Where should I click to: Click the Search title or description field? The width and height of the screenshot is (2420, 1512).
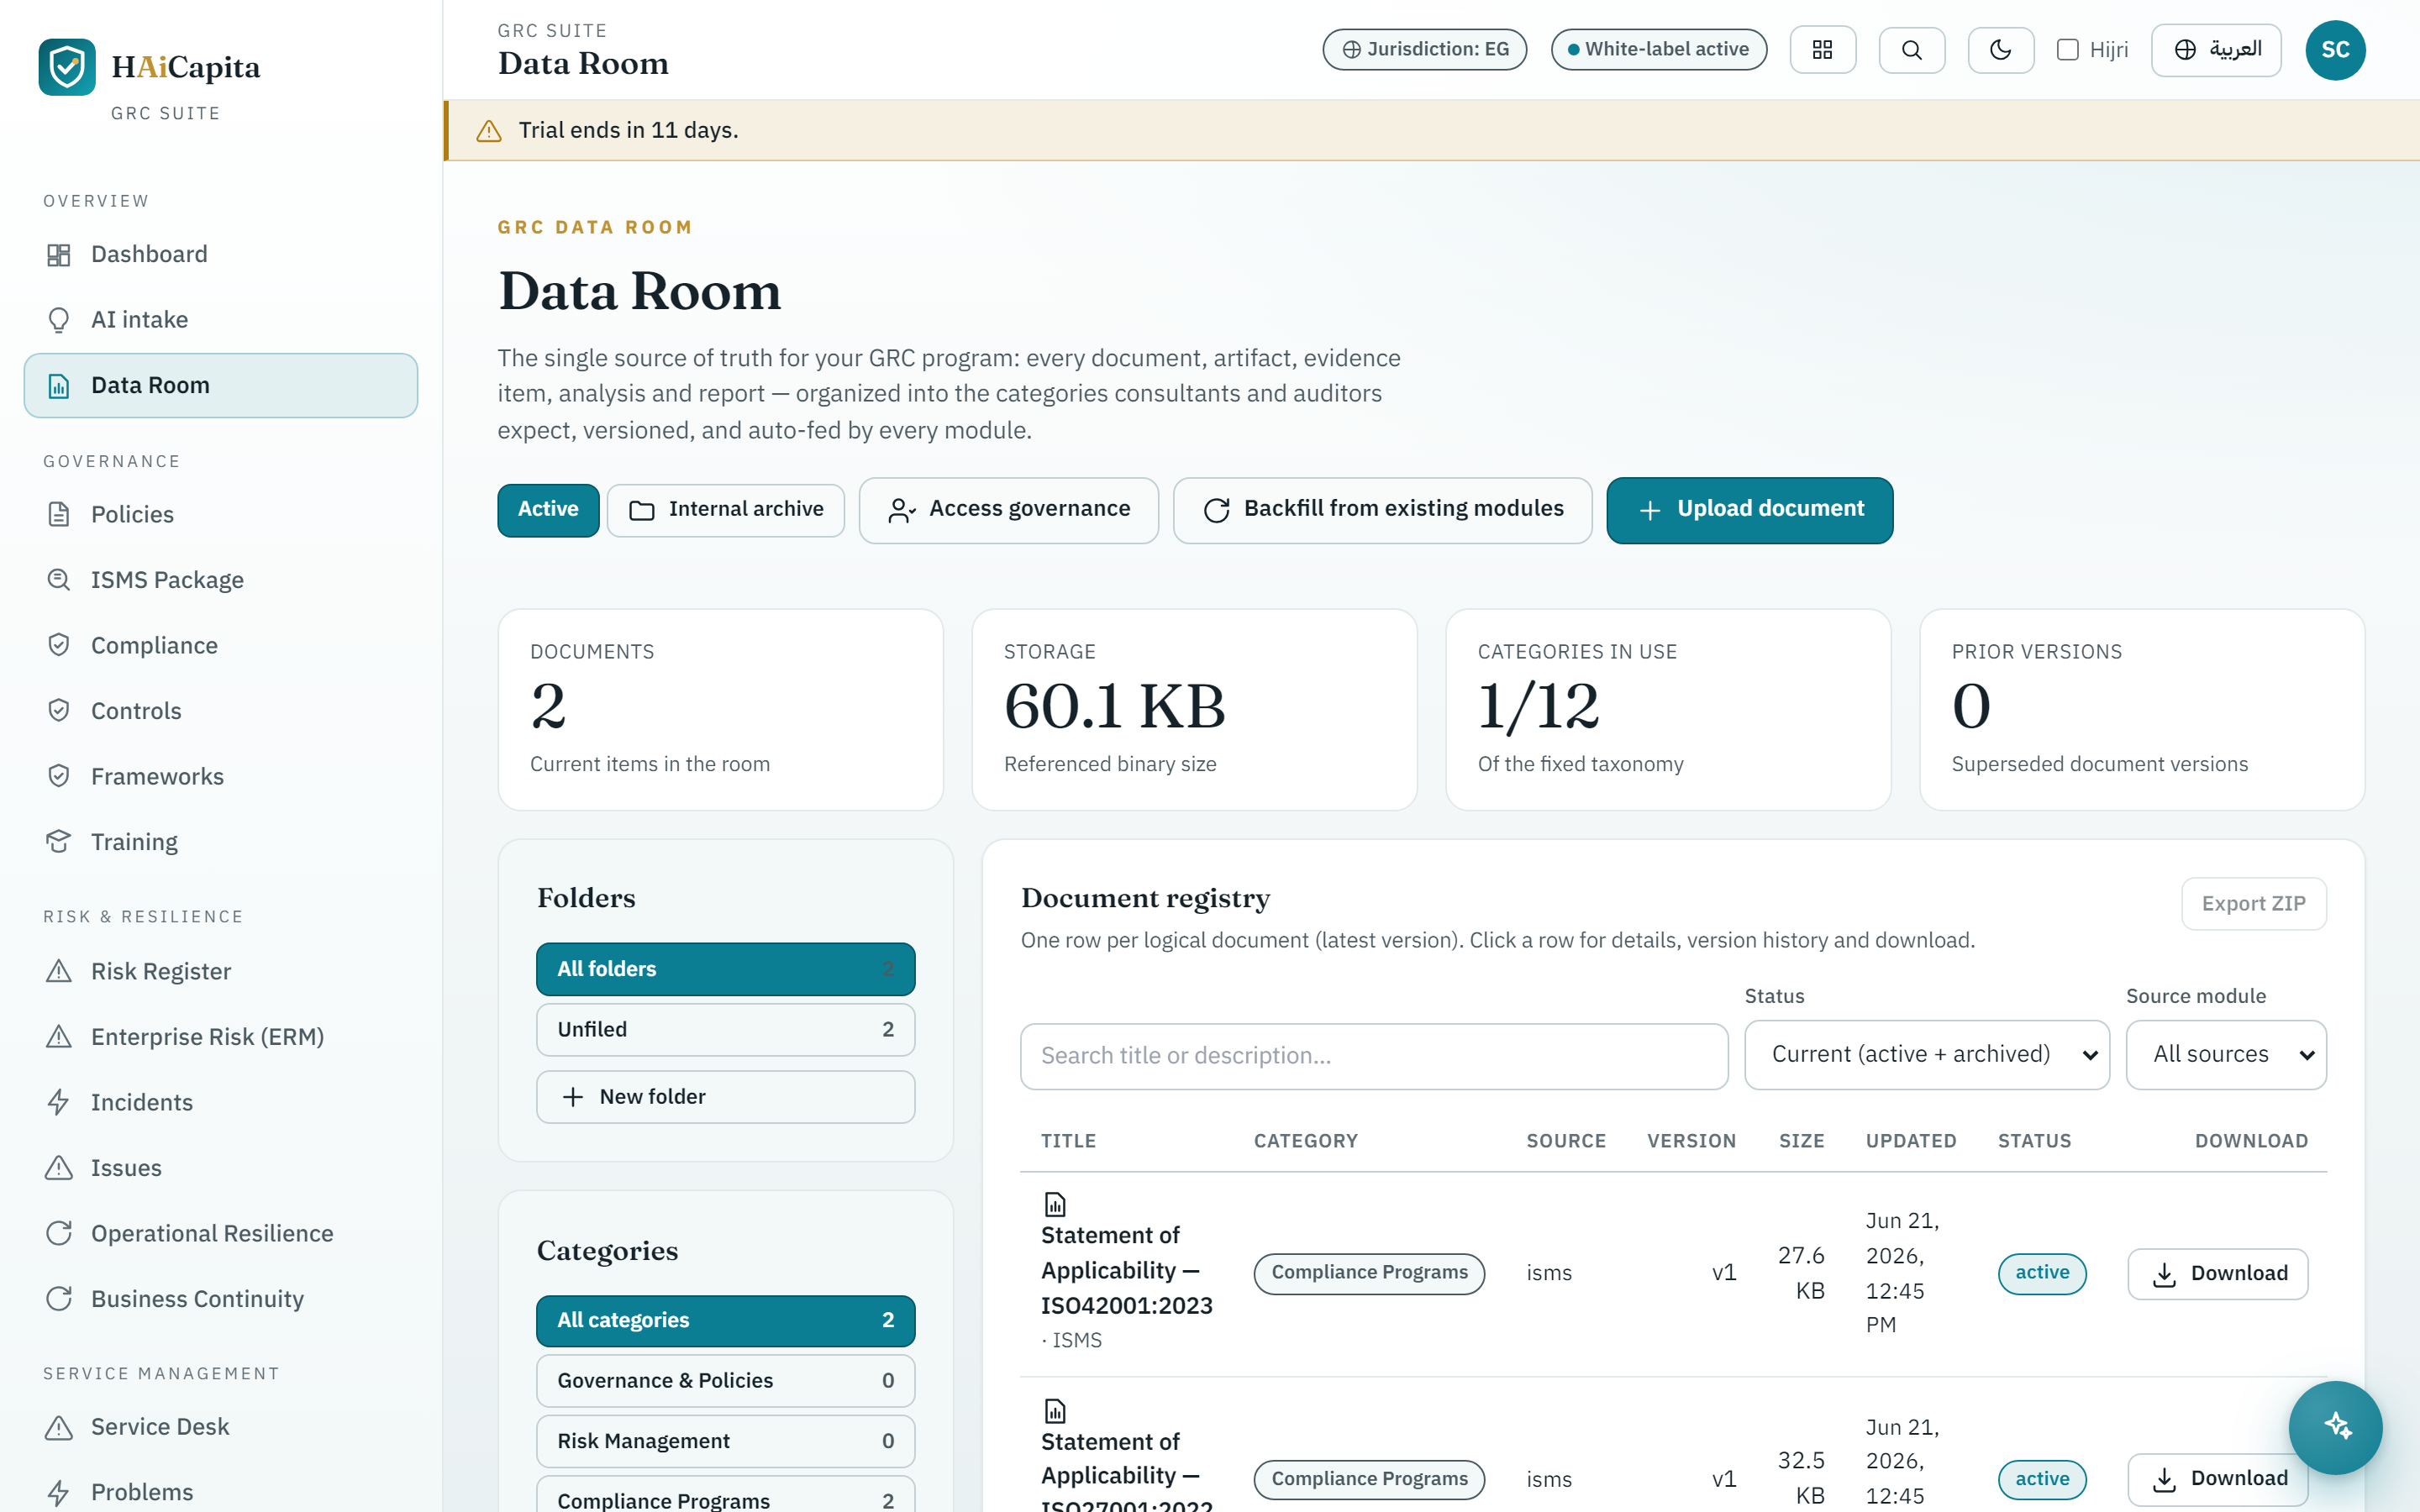pos(1374,1055)
